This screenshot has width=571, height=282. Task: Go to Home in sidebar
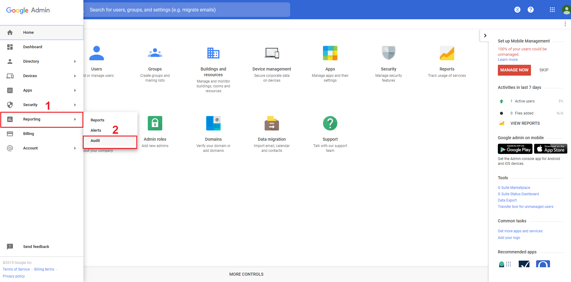click(x=42, y=33)
